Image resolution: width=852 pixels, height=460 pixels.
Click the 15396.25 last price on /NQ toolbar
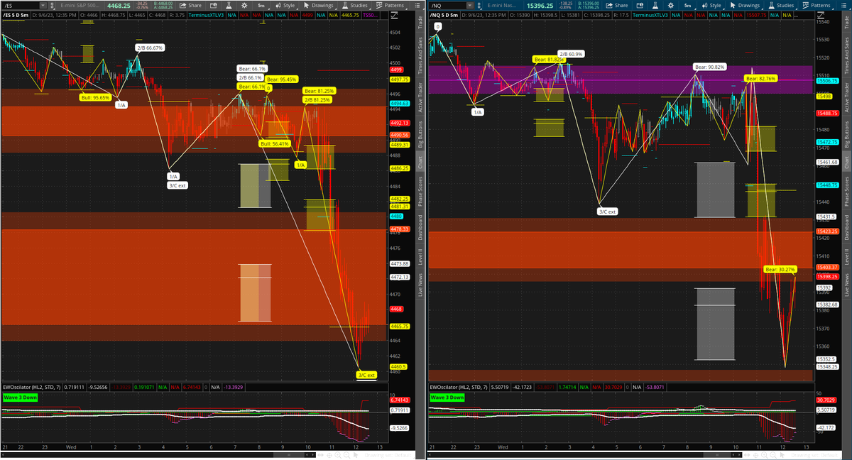tap(540, 6)
